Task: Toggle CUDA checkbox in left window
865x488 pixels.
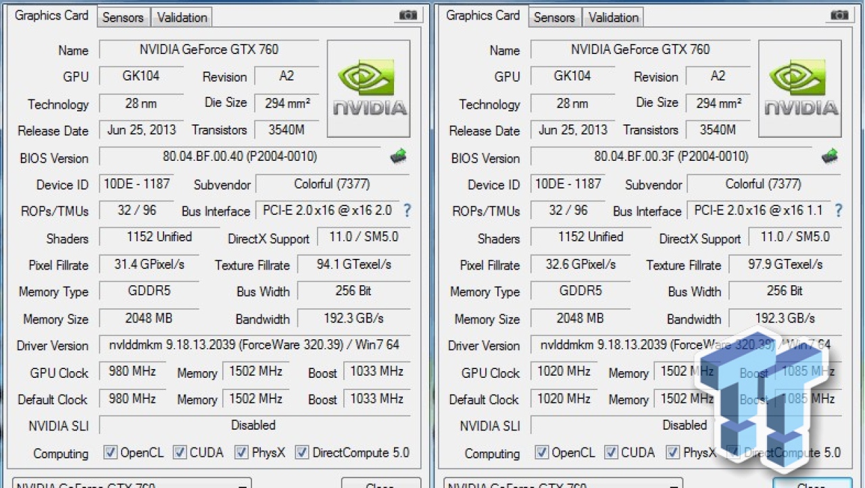Action: pyautogui.click(x=179, y=452)
